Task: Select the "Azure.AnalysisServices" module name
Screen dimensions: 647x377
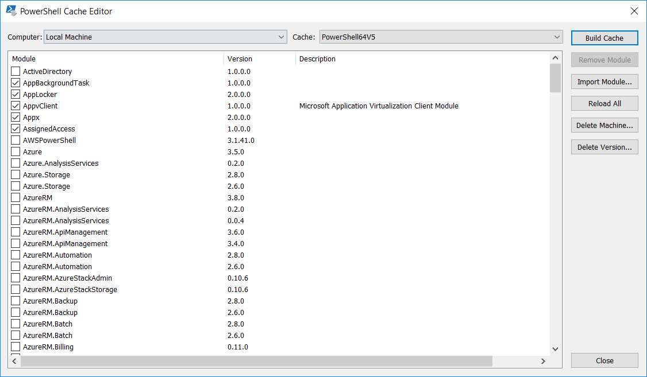Action: 61,164
